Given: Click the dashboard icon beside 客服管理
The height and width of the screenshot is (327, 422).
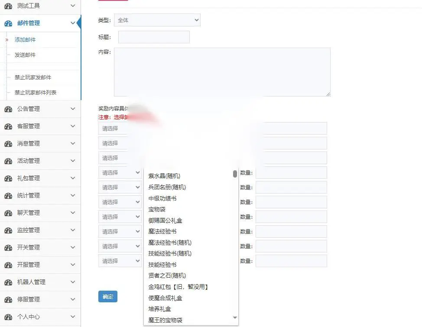Looking at the screenshot, I should coord(8,126).
